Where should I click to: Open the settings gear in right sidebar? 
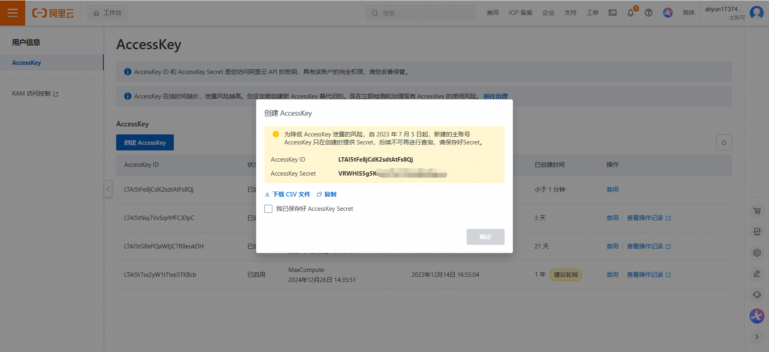[757, 253]
